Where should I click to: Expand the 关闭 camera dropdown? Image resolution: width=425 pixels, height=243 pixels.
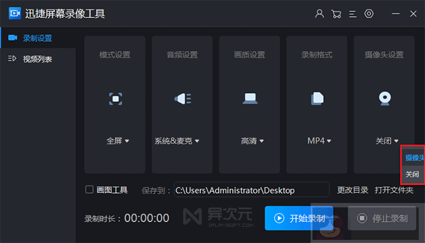point(387,141)
